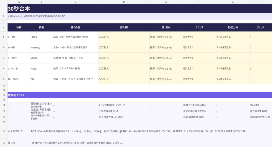This screenshot has width=272, height=147.
Task: Select column E header
Action: point(166,2)
